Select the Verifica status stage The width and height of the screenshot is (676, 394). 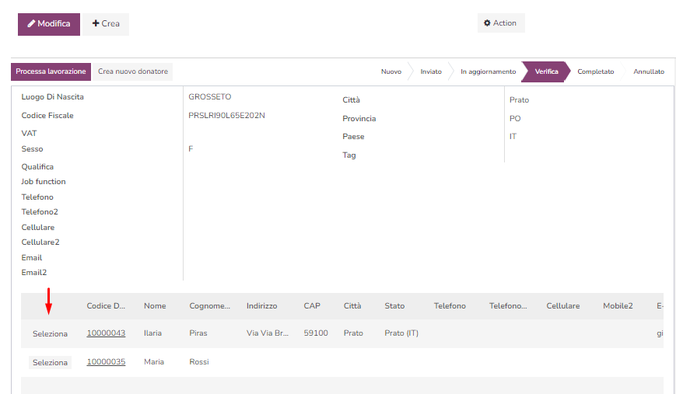click(546, 71)
